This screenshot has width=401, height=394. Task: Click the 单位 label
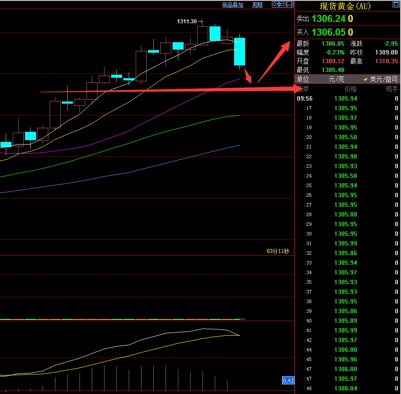click(x=303, y=79)
